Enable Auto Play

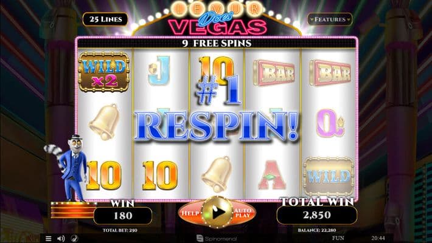(x=243, y=213)
